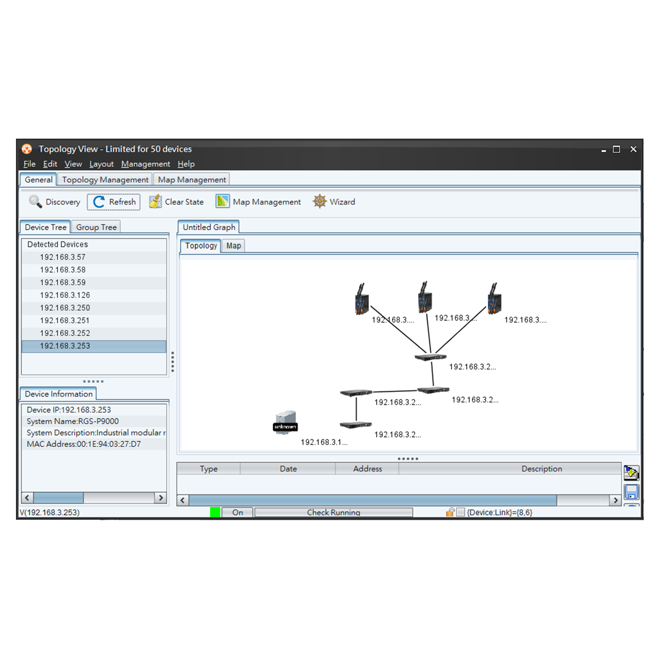Click the Discovery magnifier icon

[x=36, y=202]
